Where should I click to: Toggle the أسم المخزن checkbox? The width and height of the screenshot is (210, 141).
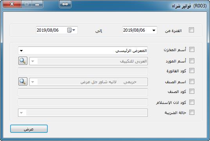coord(192,50)
